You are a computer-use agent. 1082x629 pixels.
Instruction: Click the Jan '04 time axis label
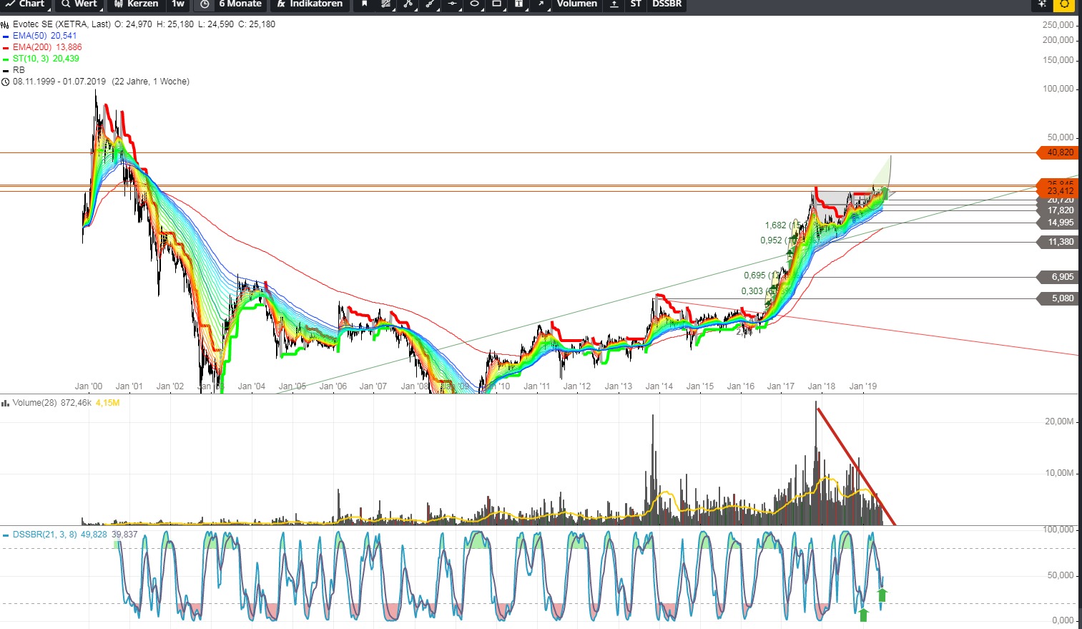coord(252,386)
